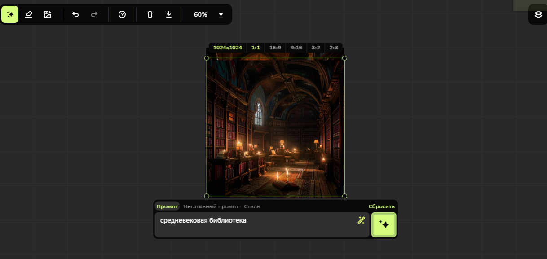Image resolution: width=547 pixels, height=259 pixels.
Task: Click the top-right frame corner handle
Action: [x=344, y=58]
